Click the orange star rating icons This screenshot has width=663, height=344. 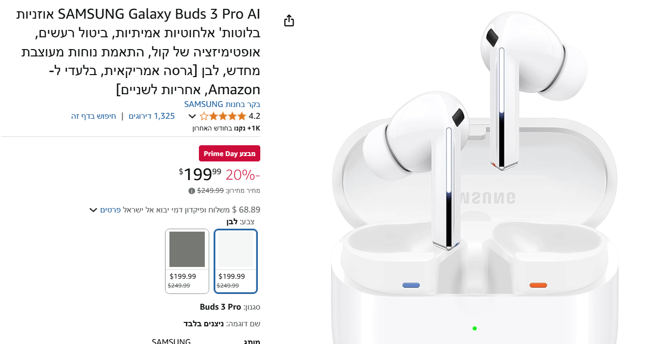pos(223,116)
